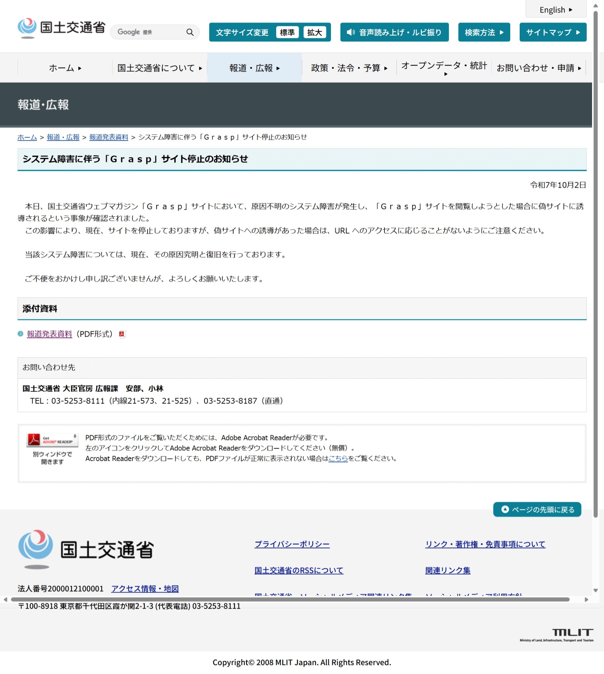Click the Get Adobe Reader badge
The height and width of the screenshot is (674, 604).
pyautogui.click(x=52, y=440)
